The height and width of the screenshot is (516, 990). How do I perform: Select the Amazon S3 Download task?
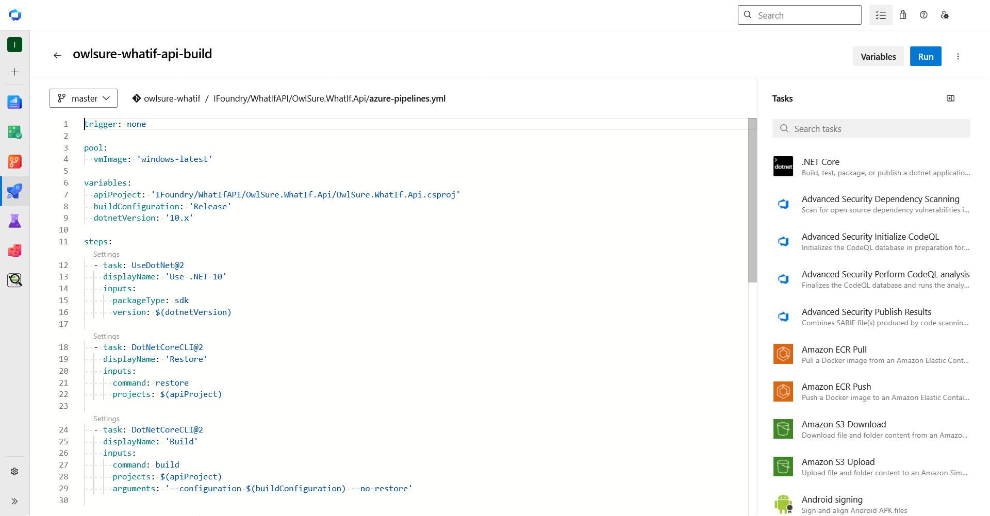click(x=871, y=429)
